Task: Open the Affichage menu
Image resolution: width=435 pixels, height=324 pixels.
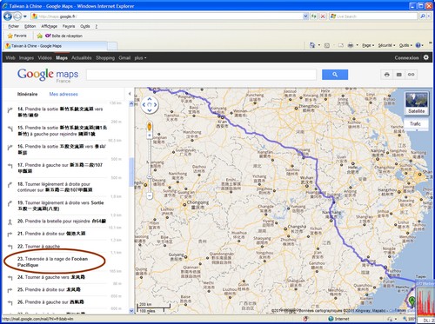Action: pos(49,26)
